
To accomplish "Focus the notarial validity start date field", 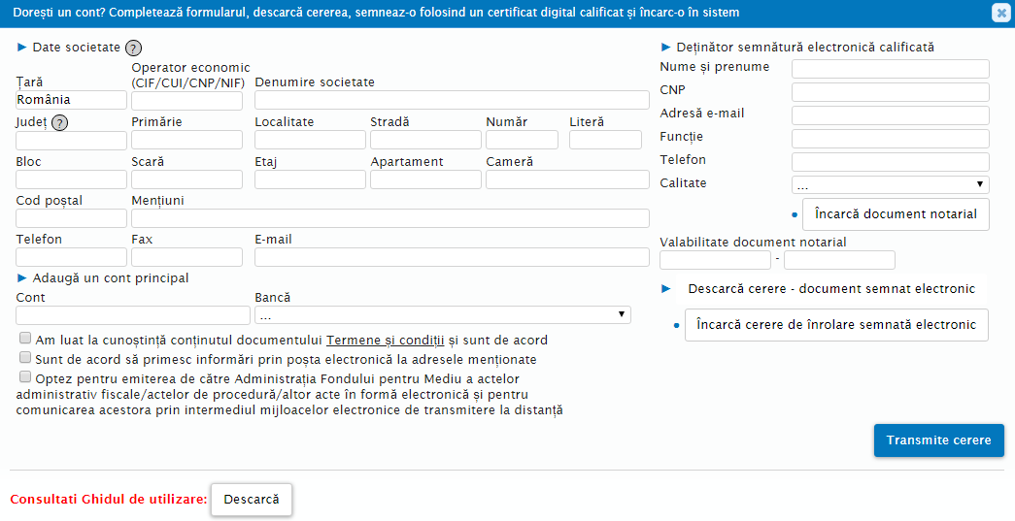I will point(715,260).
